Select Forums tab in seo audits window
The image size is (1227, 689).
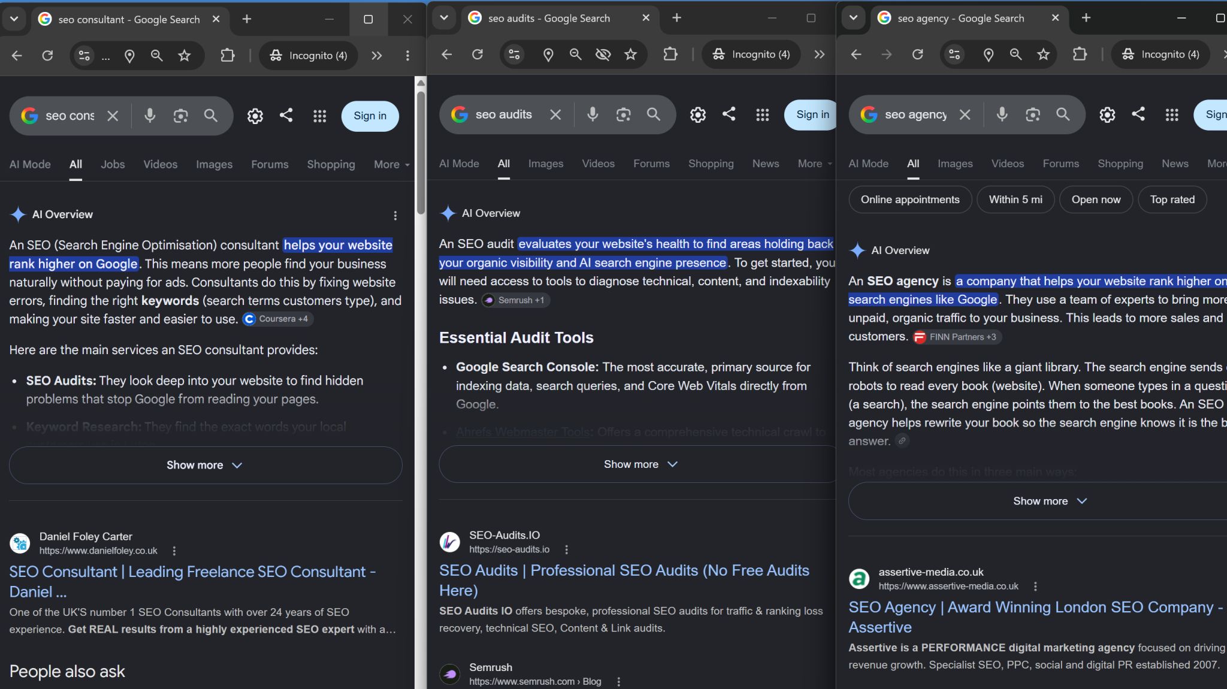(651, 164)
